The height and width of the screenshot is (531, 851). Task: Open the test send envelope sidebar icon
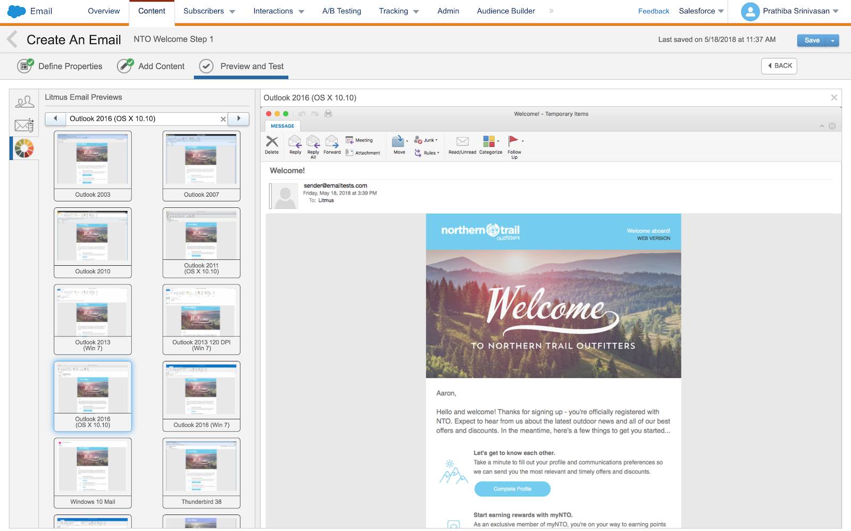[x=24, y=125]
